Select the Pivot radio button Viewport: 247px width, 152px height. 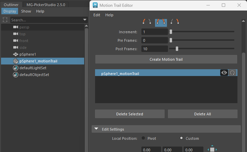click(x=143, y=138)
